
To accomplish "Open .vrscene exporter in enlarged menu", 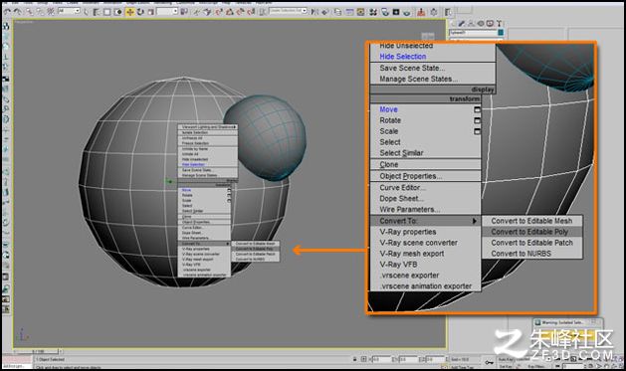I will click(409, 276).
